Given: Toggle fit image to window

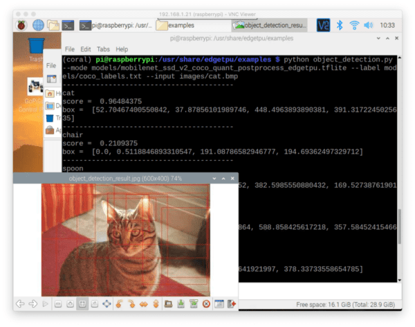Looking at the screenshot, I should [82, 303].
